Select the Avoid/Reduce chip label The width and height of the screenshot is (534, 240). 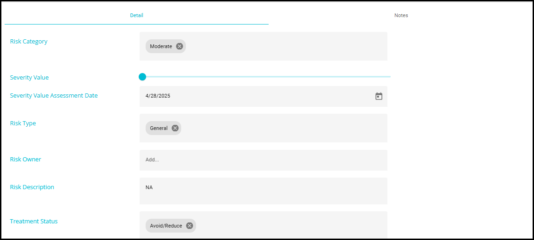pyautogui.click(x=166, y=226)
